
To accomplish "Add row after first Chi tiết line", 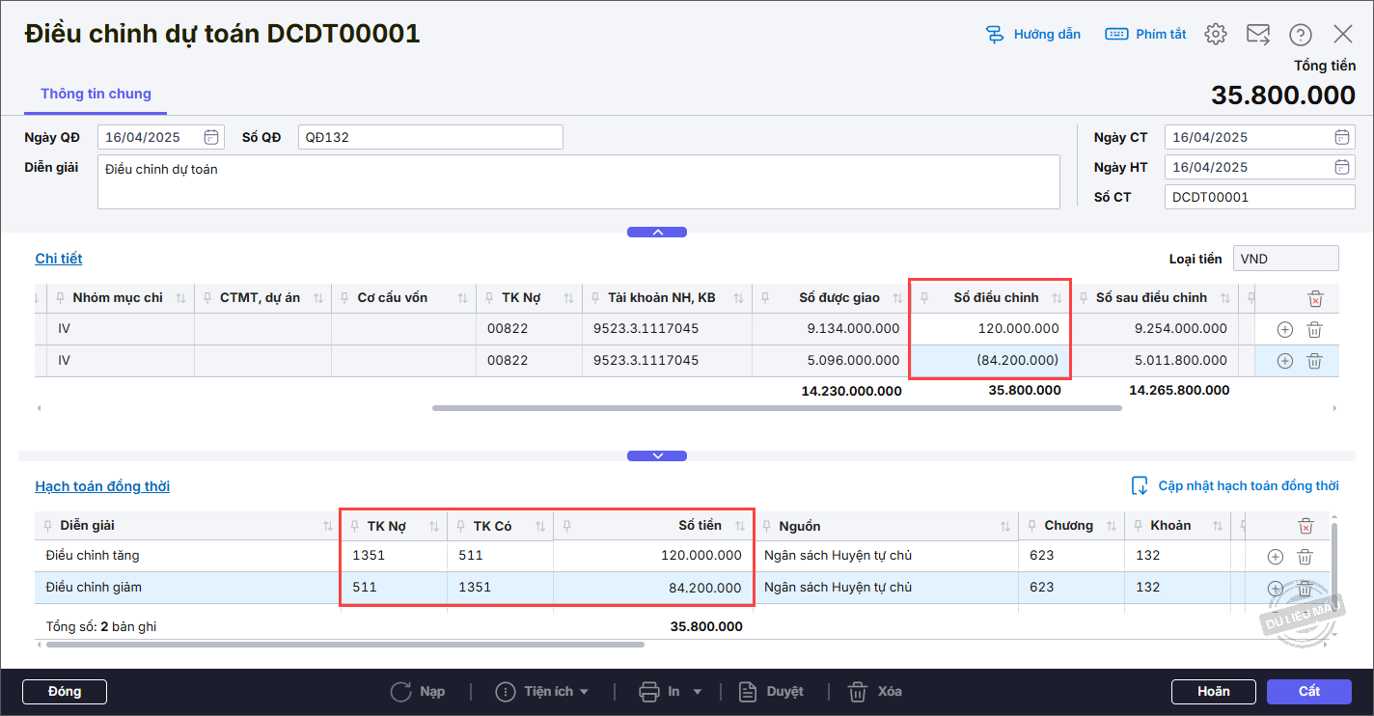I will [1284, 329].
